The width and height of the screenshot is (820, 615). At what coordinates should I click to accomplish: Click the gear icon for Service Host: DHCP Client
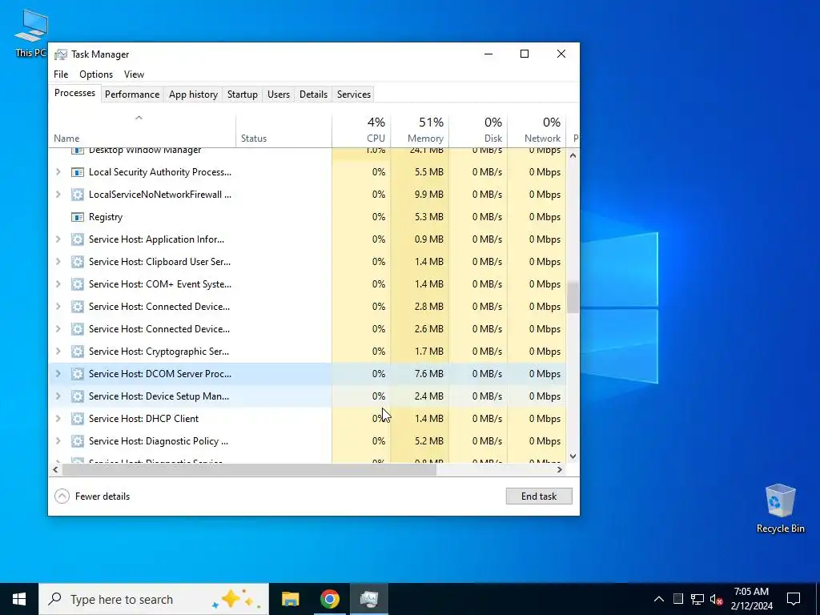(78, 419)
